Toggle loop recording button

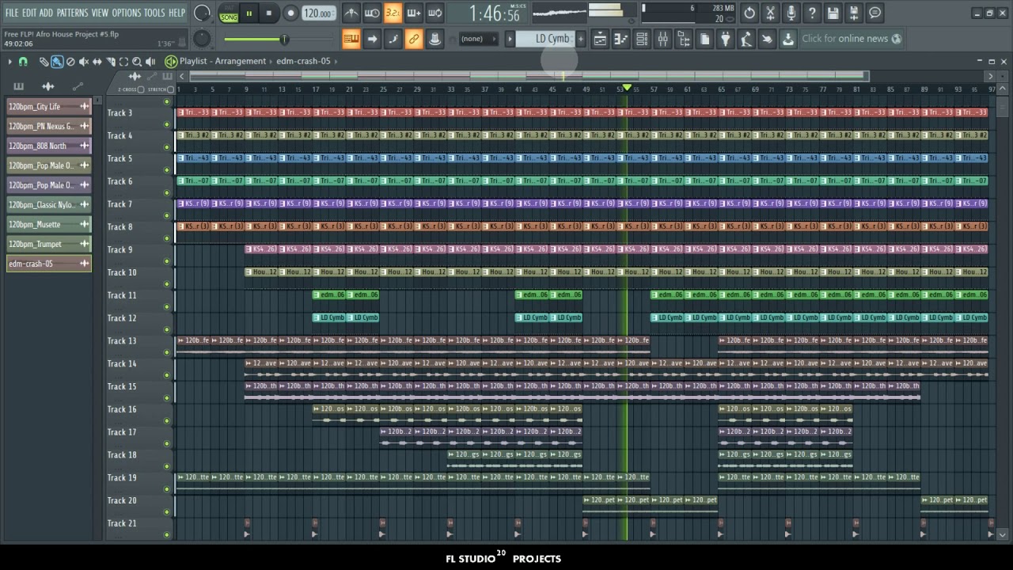pos(434,13)
